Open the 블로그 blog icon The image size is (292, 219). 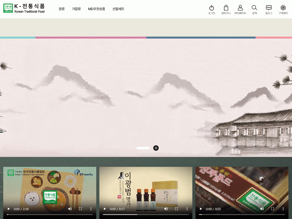tap(269, 8)
